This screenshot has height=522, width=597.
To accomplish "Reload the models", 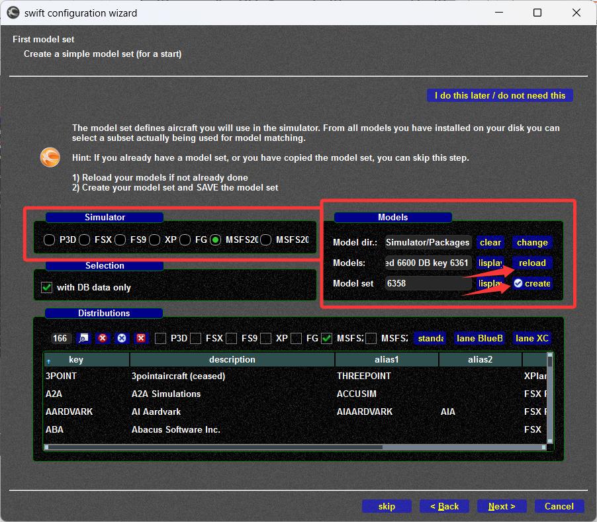I will pyautogui.click(x=532, y=263).
